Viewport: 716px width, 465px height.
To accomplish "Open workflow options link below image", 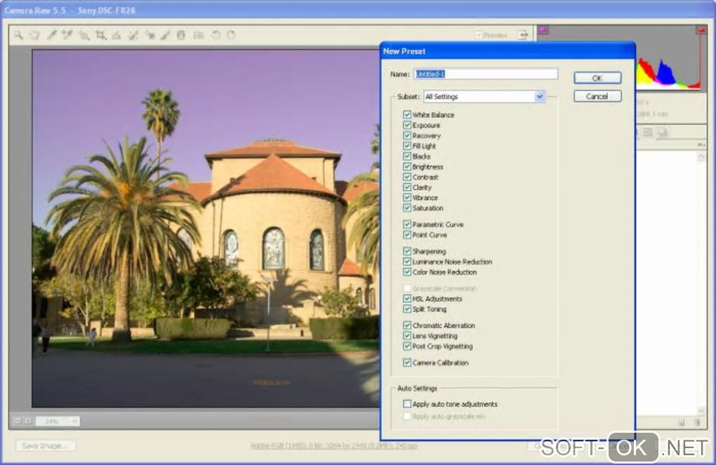I will (333, 446).
